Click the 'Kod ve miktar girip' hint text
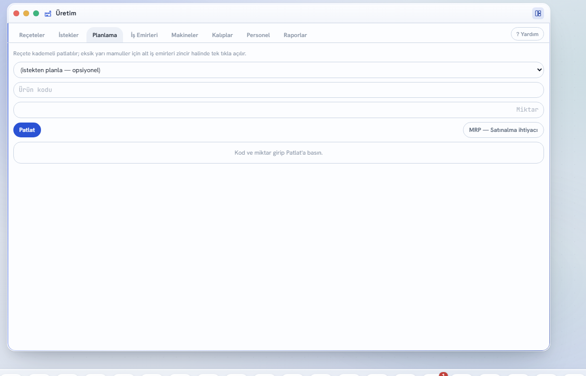Viewport: 586px width, 376px height. pos(279,153)
